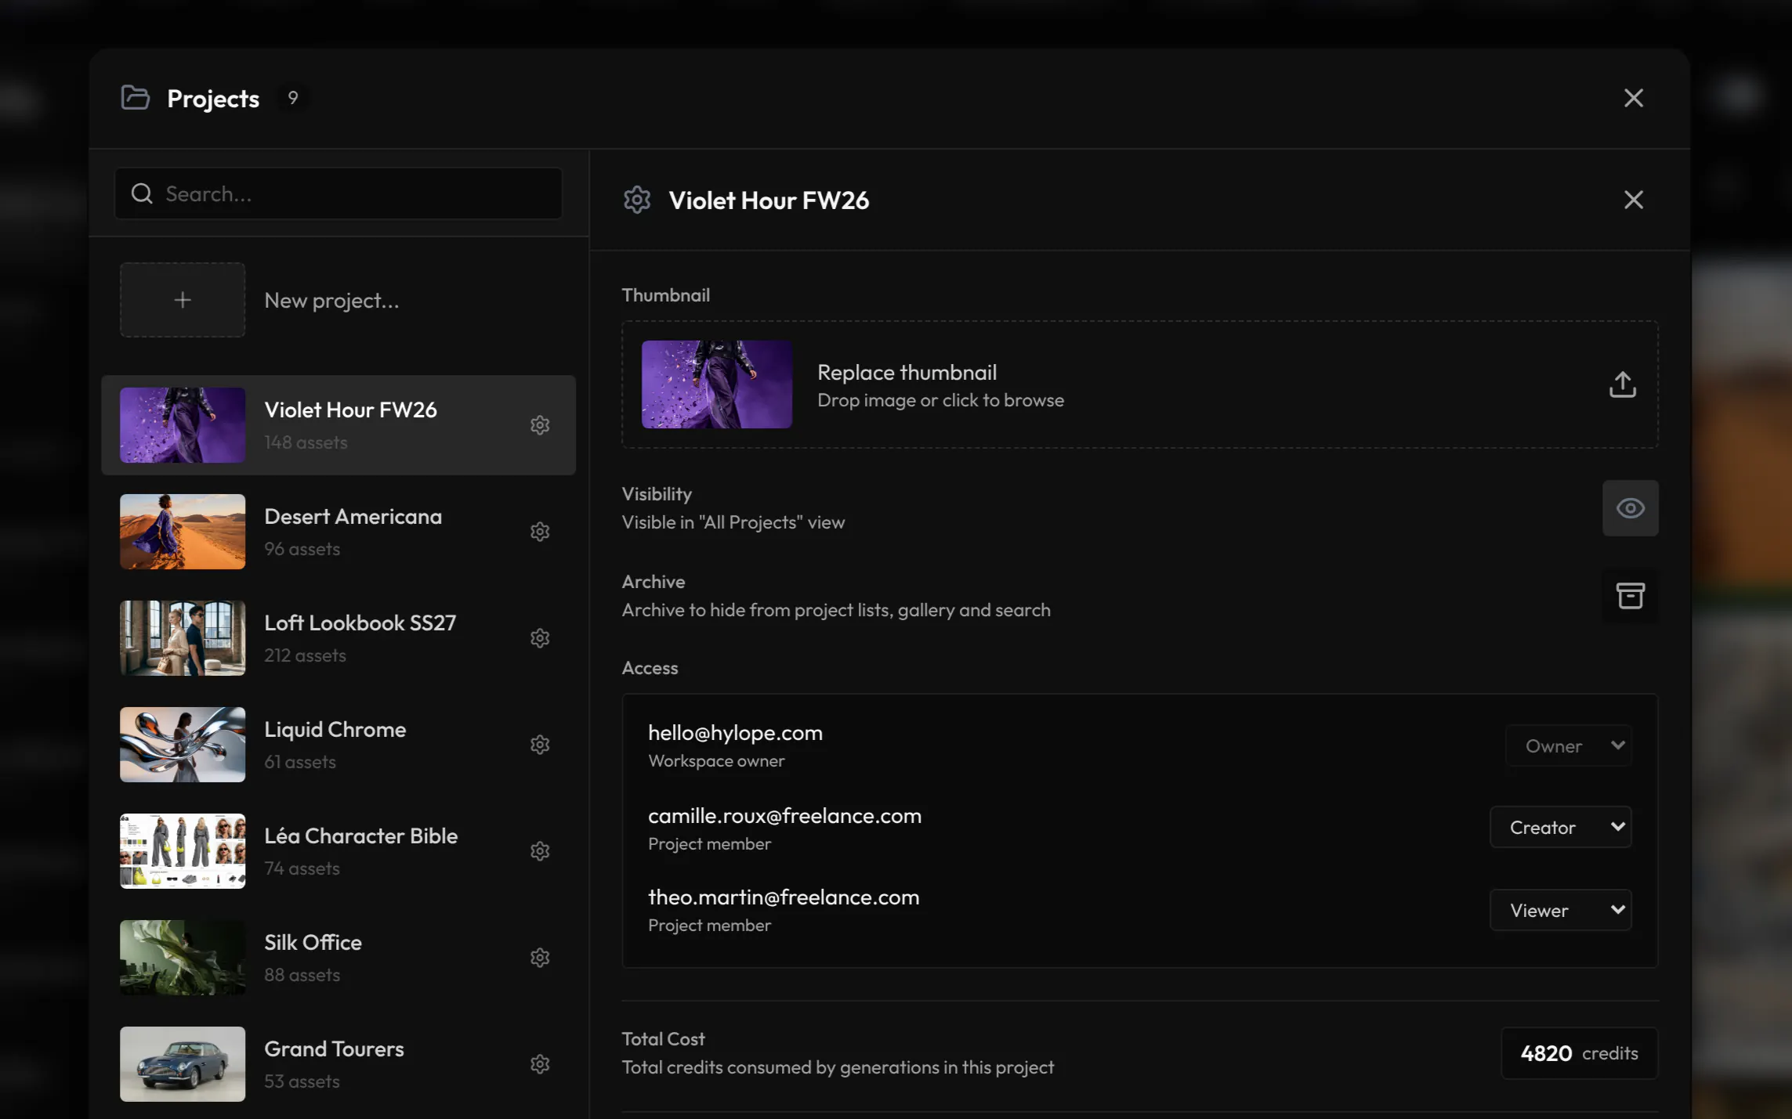Open settings gear for Silk Office
The height and width of the screenshot is (1119, 1792).
540,958
